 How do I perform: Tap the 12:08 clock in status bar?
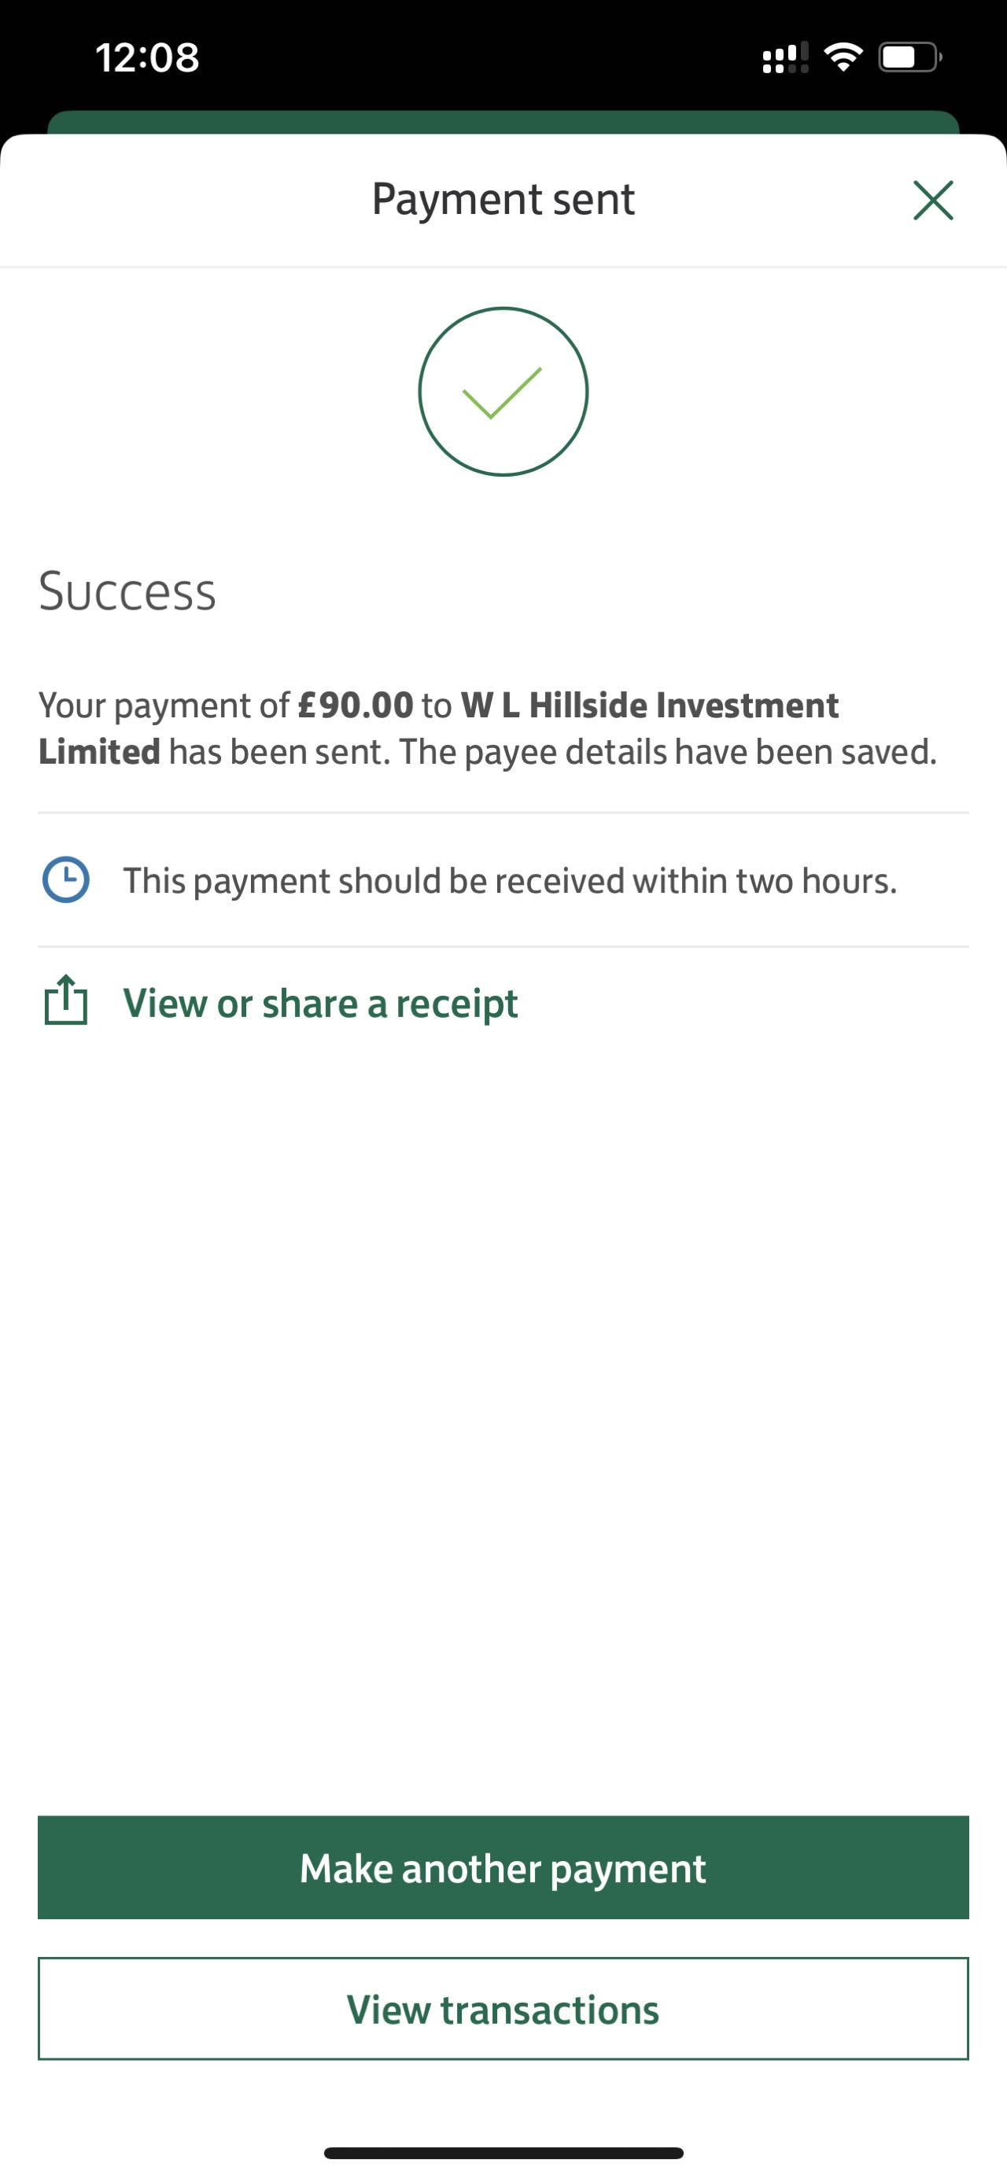[x=147, y=57]
